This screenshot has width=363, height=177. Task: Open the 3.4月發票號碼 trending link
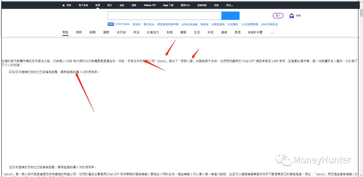[249, 24]
